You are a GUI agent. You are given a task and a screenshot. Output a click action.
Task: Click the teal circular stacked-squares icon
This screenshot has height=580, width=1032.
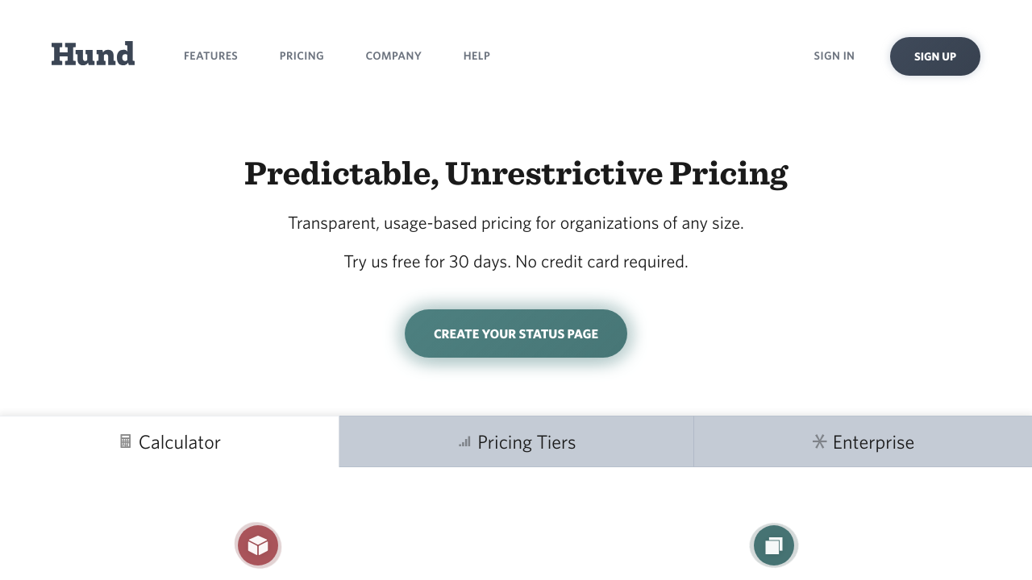tap(774, 545)
